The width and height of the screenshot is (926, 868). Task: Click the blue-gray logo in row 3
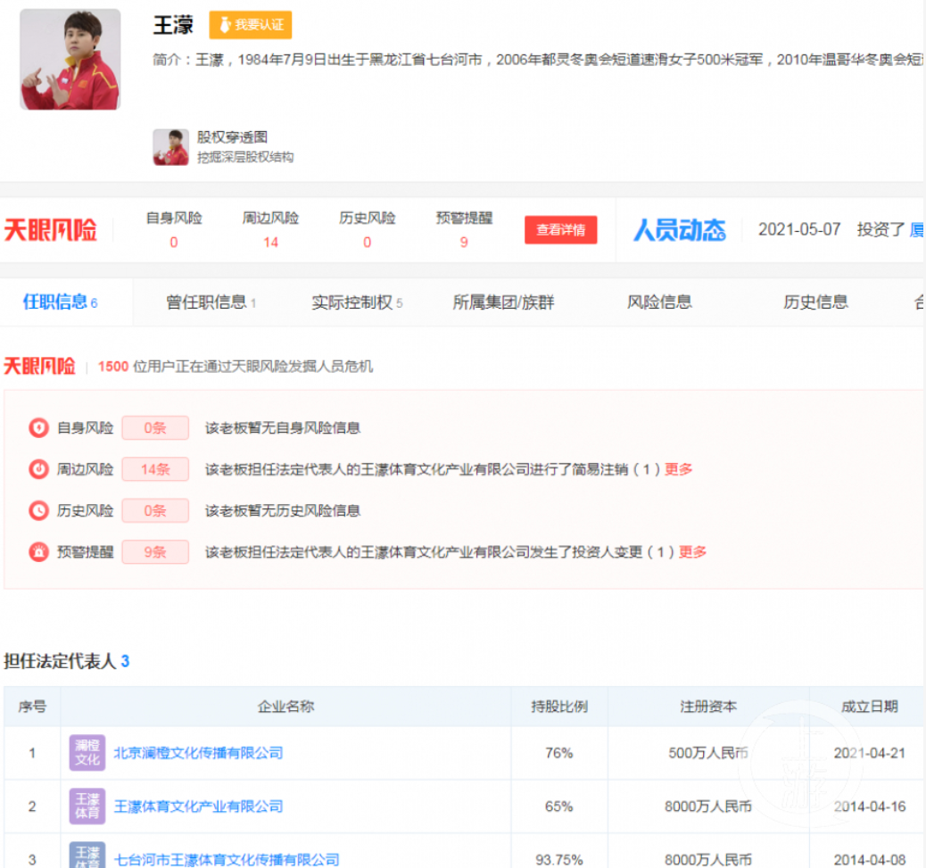[87, 855]
